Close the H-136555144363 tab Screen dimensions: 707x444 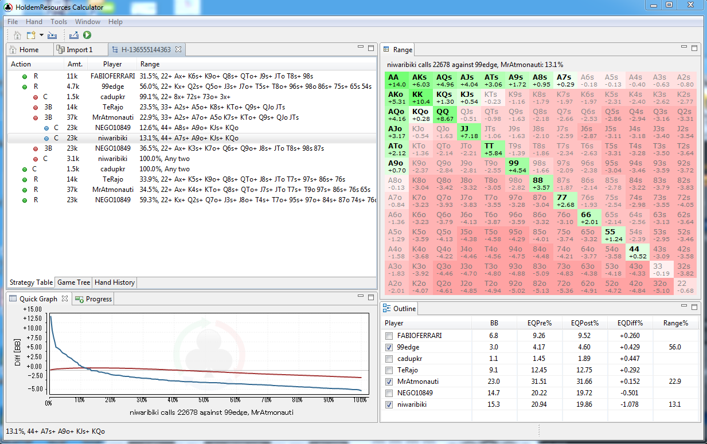coord(178,50)
